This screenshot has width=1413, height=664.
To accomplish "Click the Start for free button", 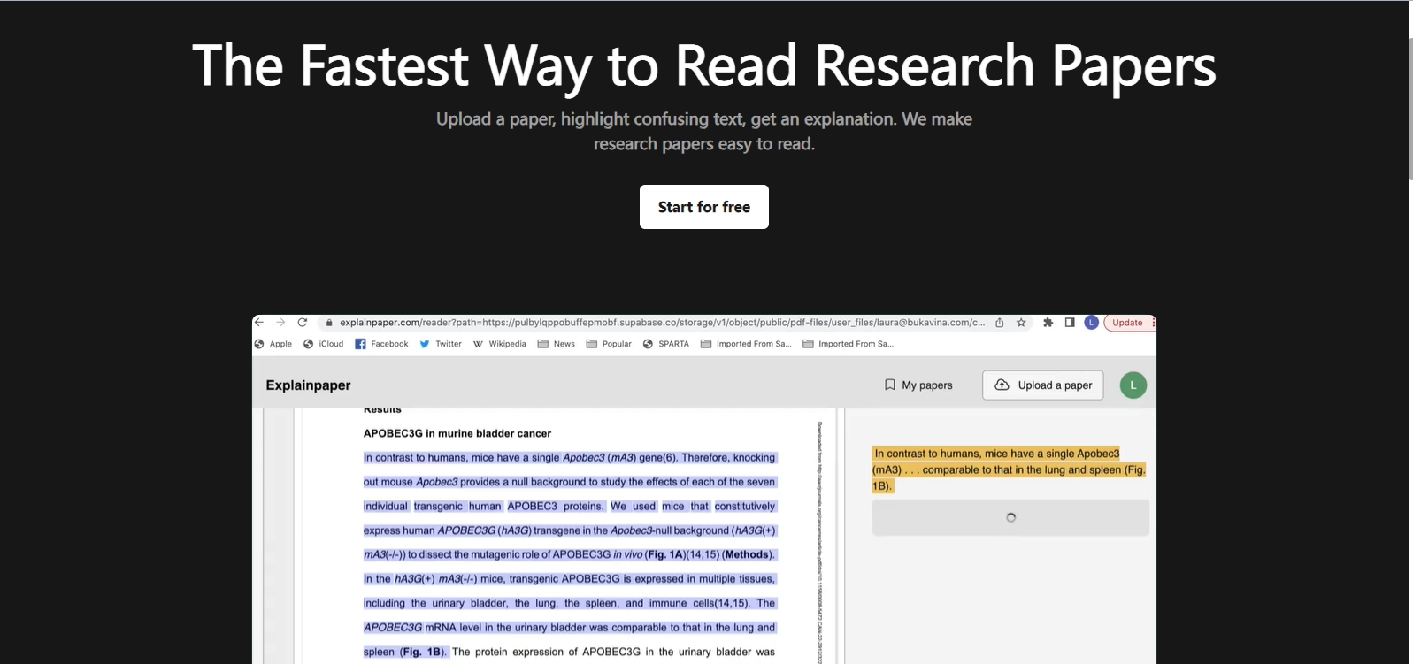I will pyautogui.click(x=704, y=207).
